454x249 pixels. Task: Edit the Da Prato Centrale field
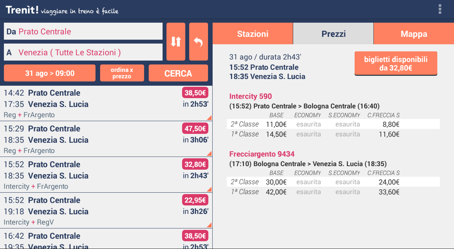(x=83, y=32)
